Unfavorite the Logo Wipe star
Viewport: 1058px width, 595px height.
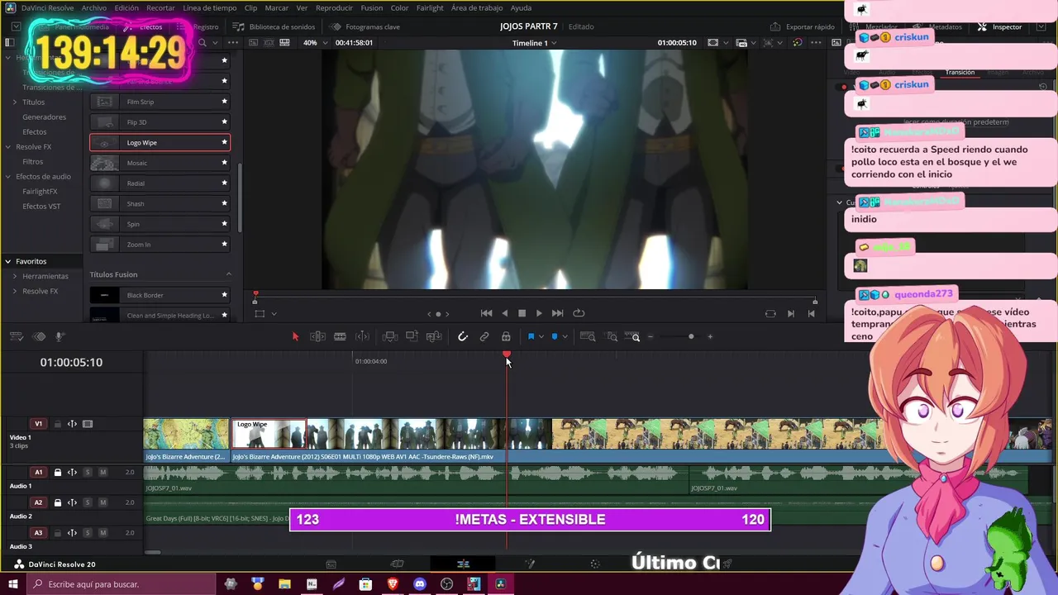coord(224,142)
